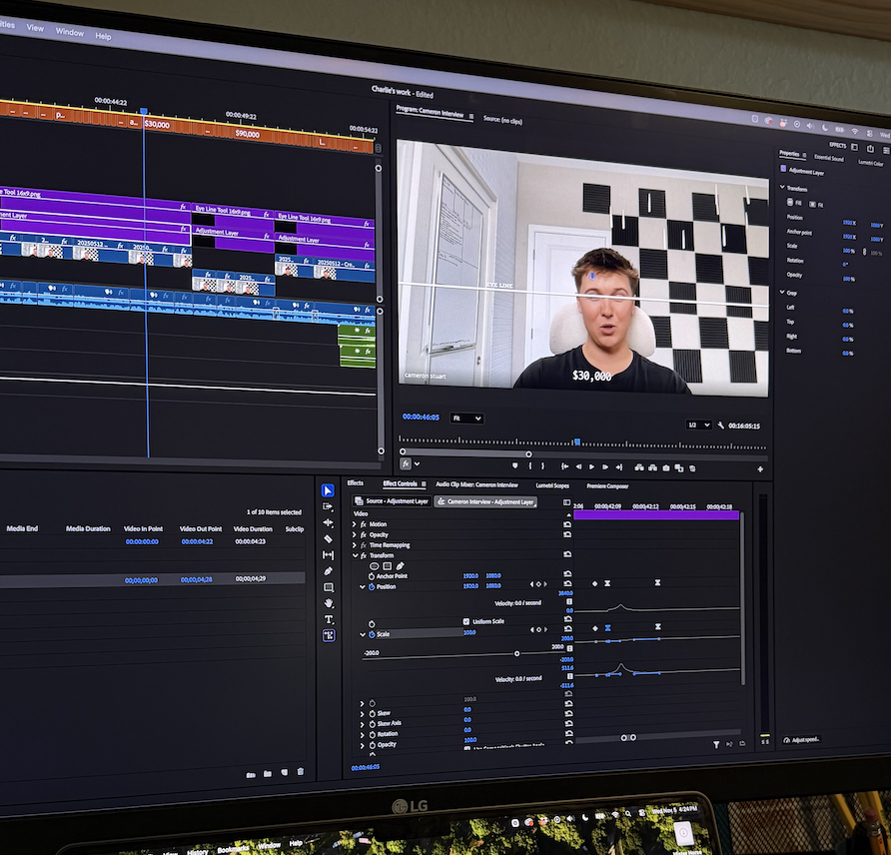
Task: Select the Hand tool
Action: click(329, 603)
